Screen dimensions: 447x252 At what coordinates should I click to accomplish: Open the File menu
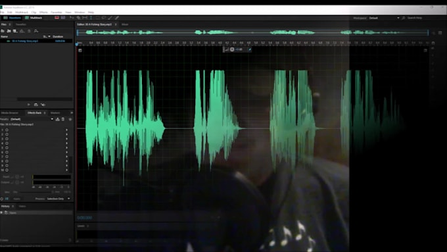point(2,13)
